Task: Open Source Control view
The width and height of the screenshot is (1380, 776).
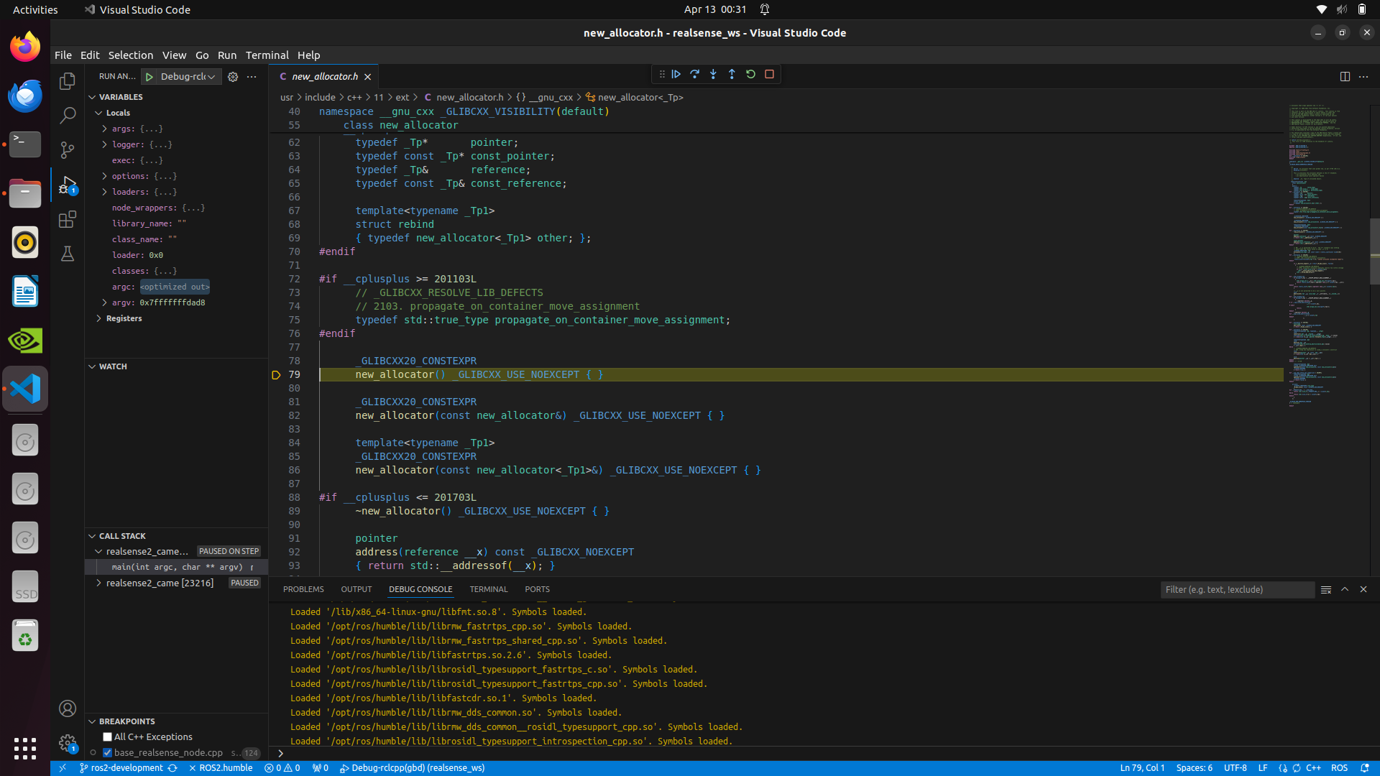Action: tap(68, 150)
